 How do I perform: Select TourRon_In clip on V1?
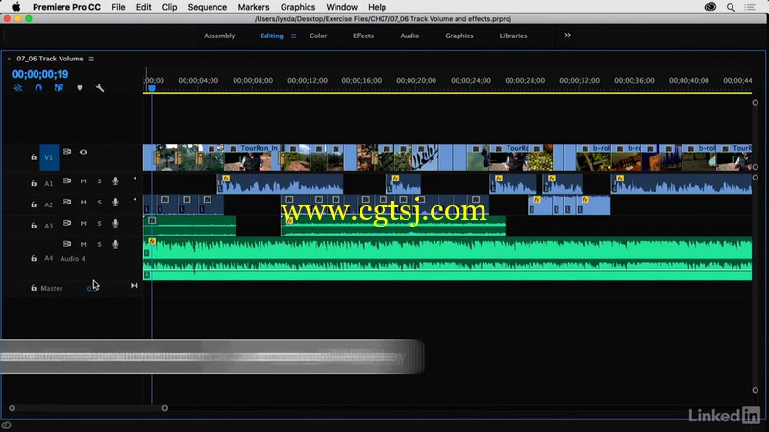tap(252, 157)
